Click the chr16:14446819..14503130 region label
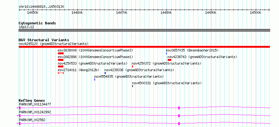Image resolution: width=279 pixels, height=127 pixels. tap(41, 7)
